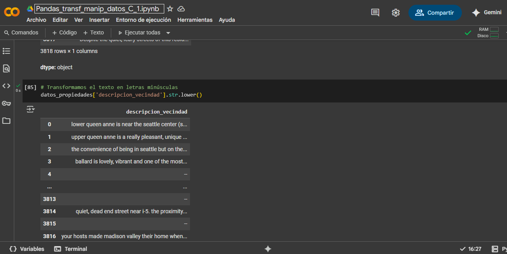Screen dimensions: 507x254
Task: Open the Gemini assistant
Action: tap(487, 13)
